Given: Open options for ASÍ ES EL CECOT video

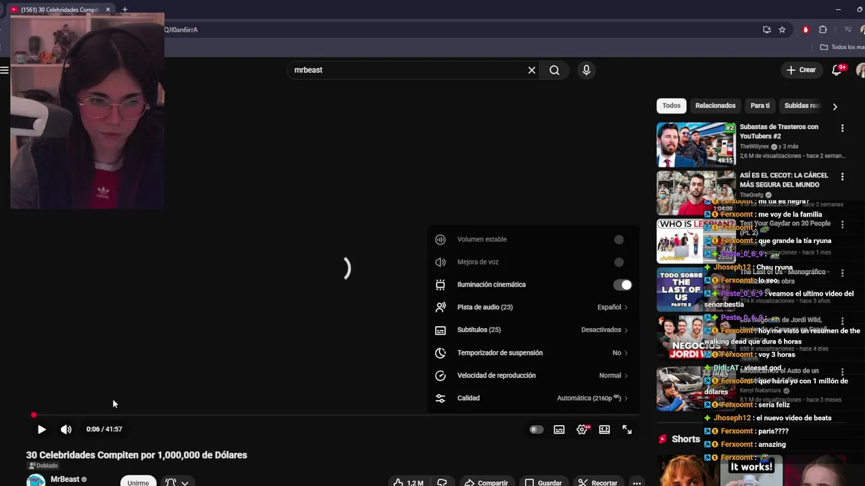Looking at the screenshot, I should [x=842, y=177].
